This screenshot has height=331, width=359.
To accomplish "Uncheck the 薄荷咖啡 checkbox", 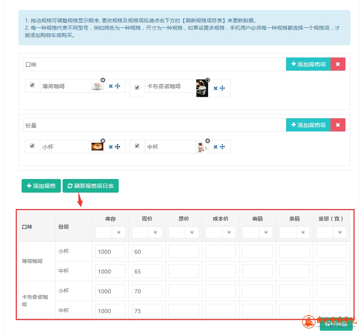I will [x=32, y=85].
